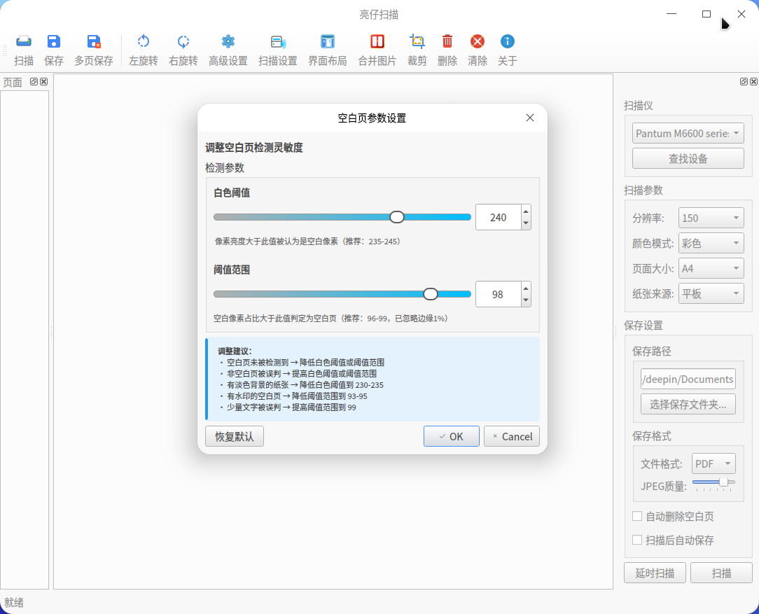Decrease 白色阈值 value with down arrow

coord(526,223)
